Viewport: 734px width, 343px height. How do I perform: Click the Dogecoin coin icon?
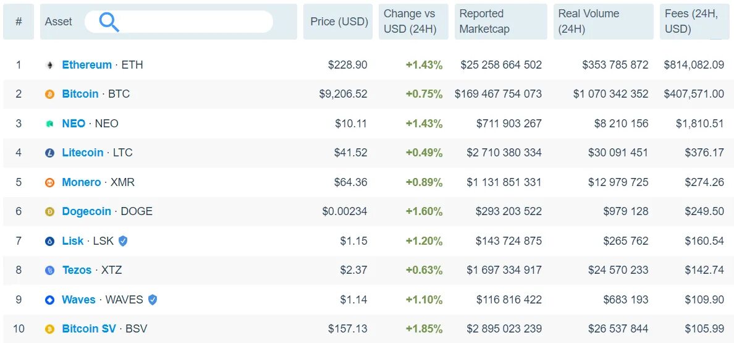pos(50,211)
